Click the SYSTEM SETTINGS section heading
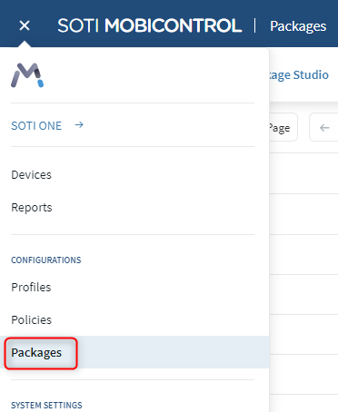Screen dimensions: 338x412 coord(46,405)
